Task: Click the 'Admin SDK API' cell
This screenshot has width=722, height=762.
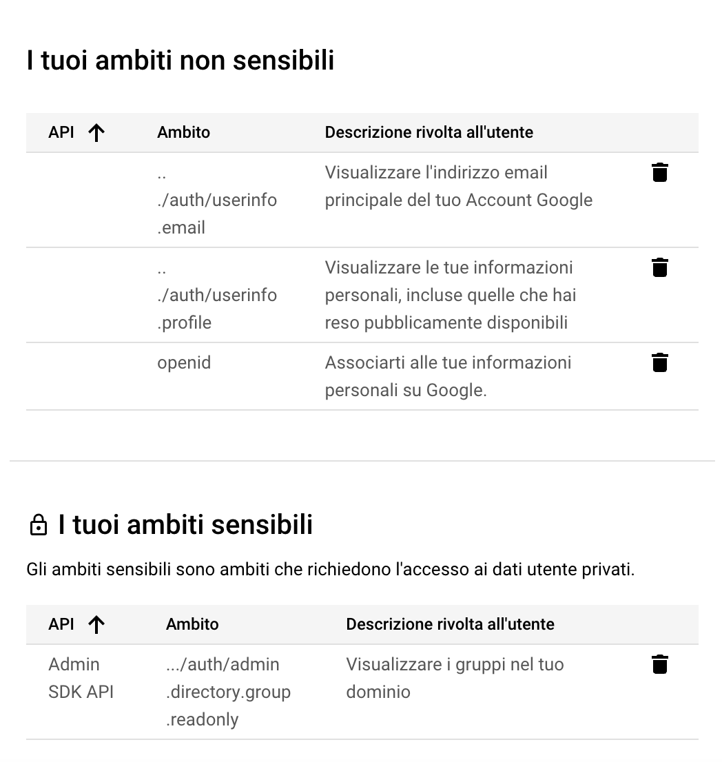Action: point(81,678)
